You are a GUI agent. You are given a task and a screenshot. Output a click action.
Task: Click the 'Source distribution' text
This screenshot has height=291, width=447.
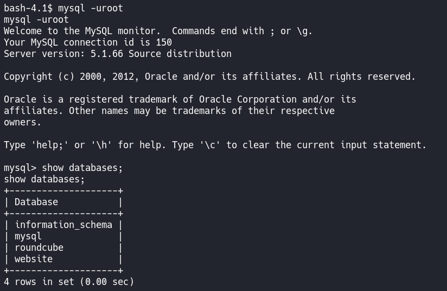pyautogui.click(x=180, y=54)
